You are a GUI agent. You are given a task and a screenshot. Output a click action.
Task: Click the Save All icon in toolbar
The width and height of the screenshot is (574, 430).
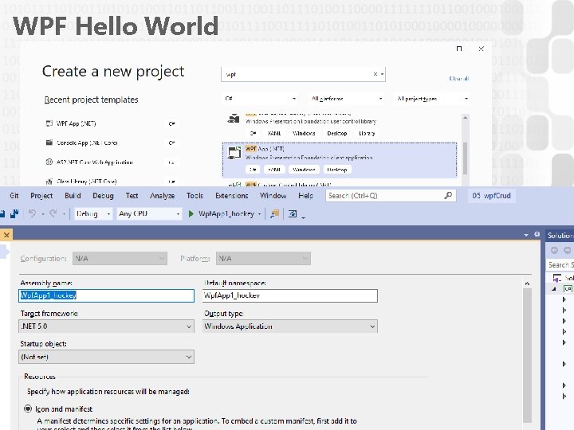(x=14, y=214)
